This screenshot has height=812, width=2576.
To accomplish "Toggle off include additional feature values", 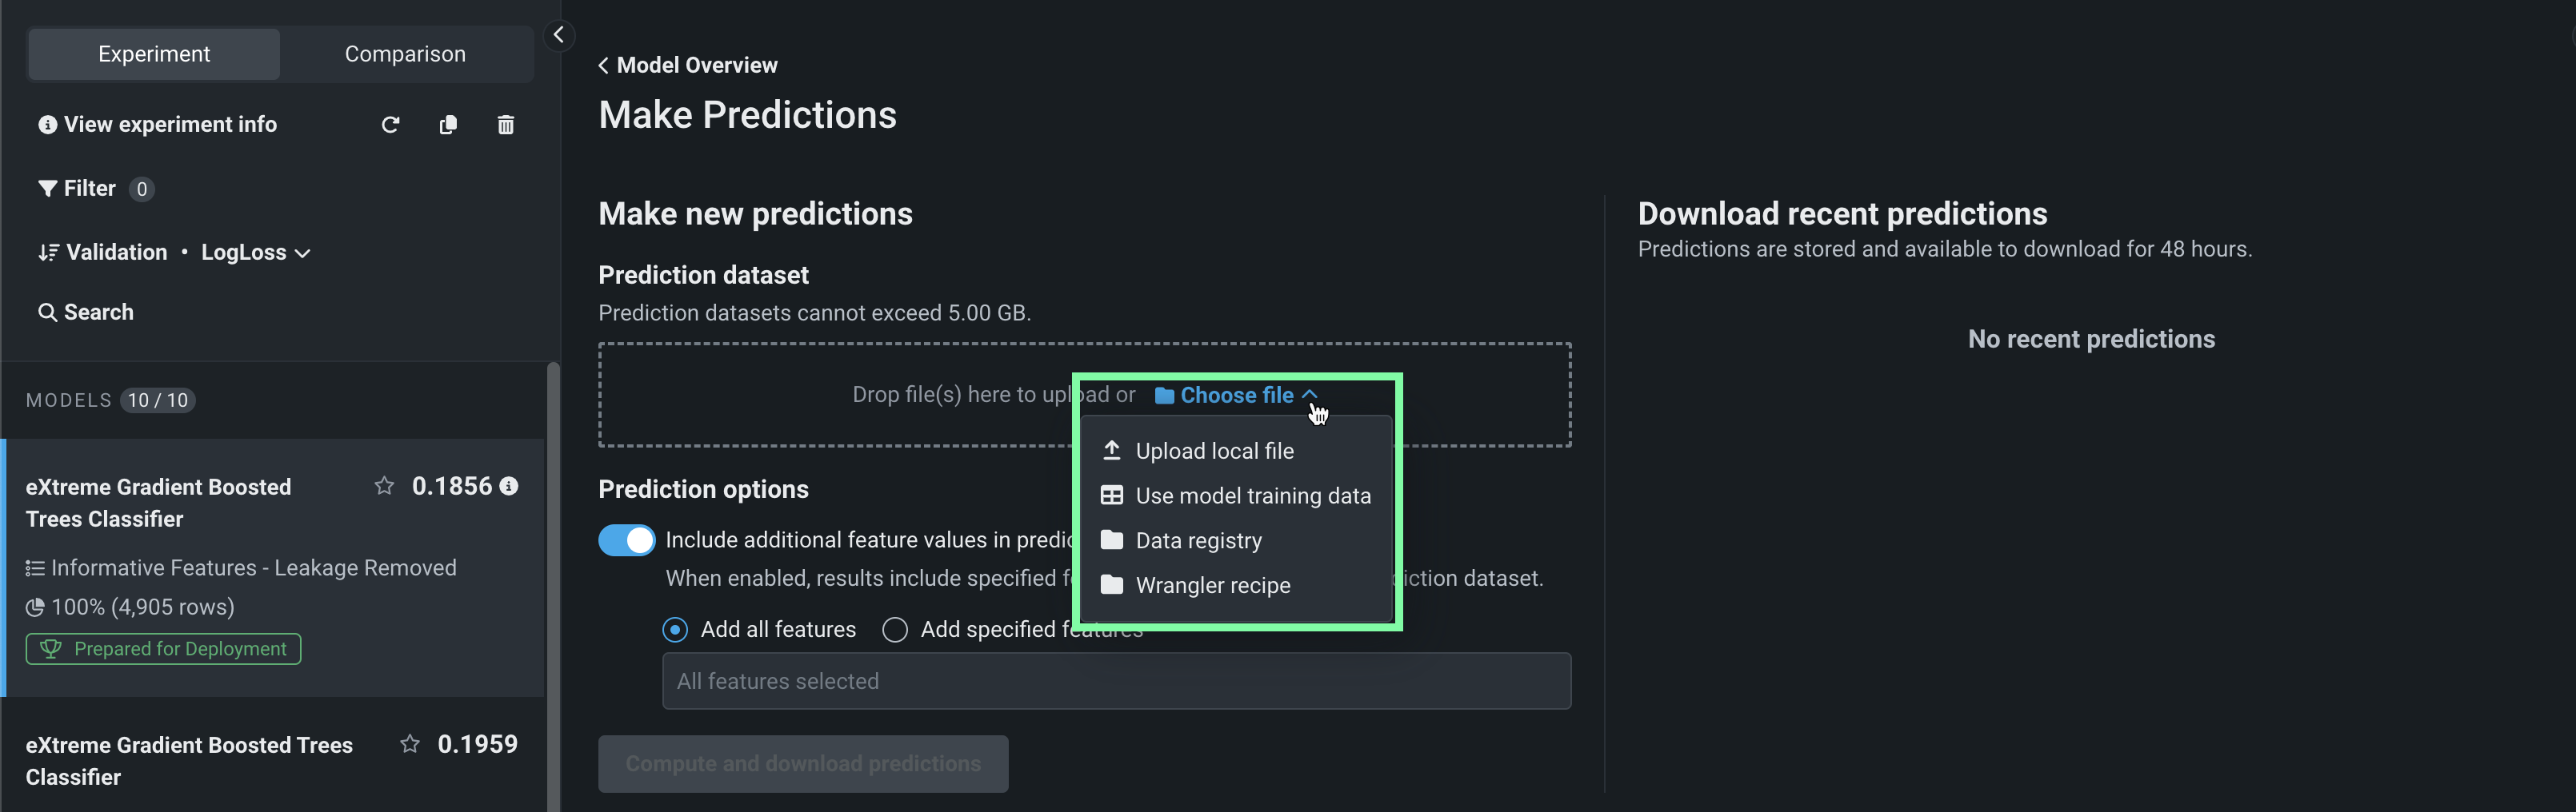I will tap(626, 540).
